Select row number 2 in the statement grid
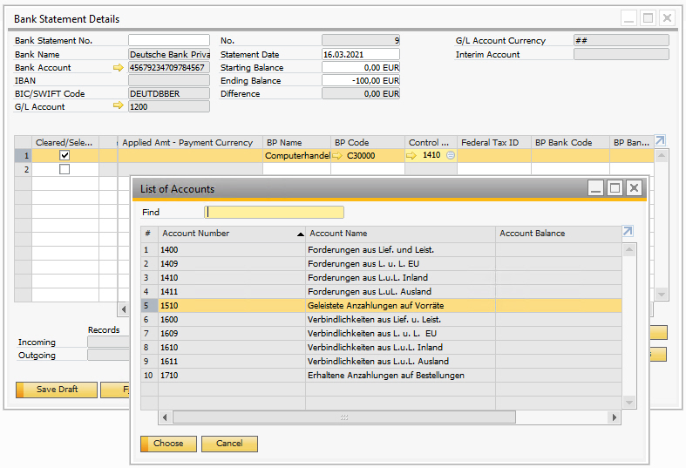 tap(24, 169)
